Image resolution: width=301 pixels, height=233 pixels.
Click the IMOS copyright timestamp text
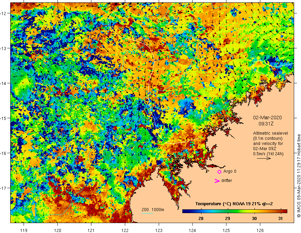[299, 176]
